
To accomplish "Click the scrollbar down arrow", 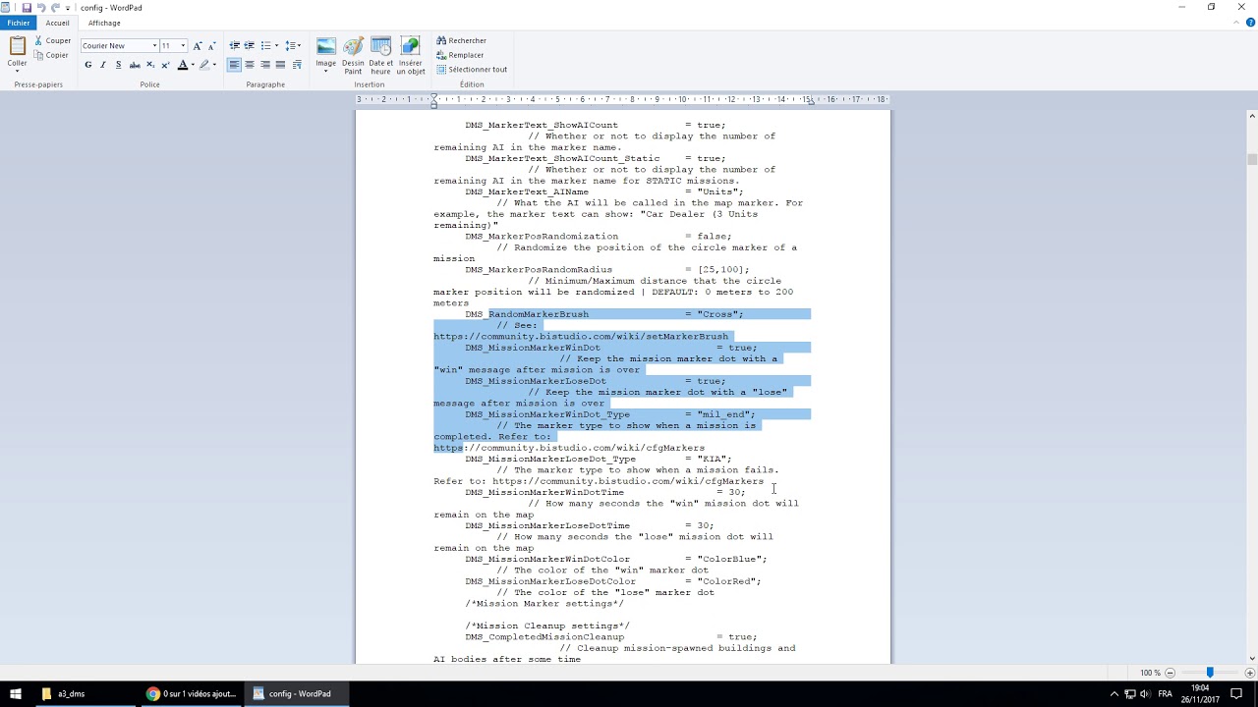I will [x=1252, y=659].
